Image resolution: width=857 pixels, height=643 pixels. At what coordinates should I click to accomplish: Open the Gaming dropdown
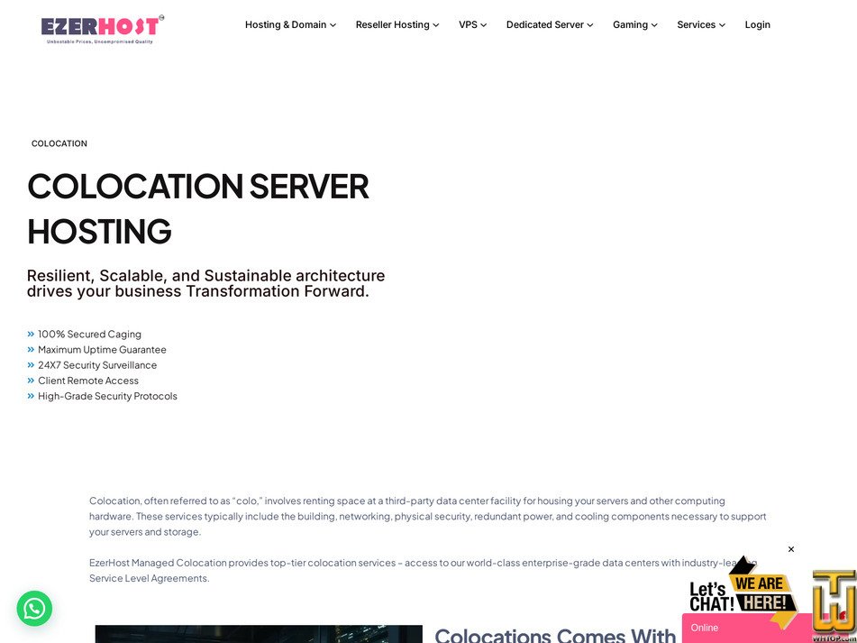tap(634, 24)
